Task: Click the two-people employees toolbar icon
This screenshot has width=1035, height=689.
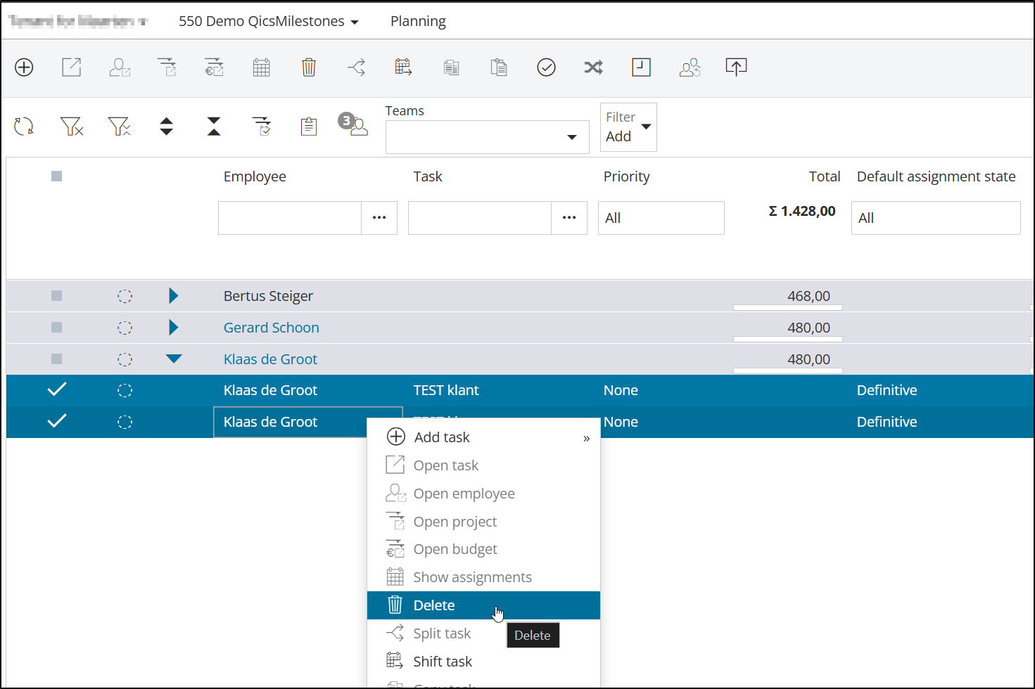Action: [x=690, y=67]
